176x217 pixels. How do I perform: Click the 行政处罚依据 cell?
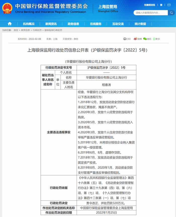59,188
